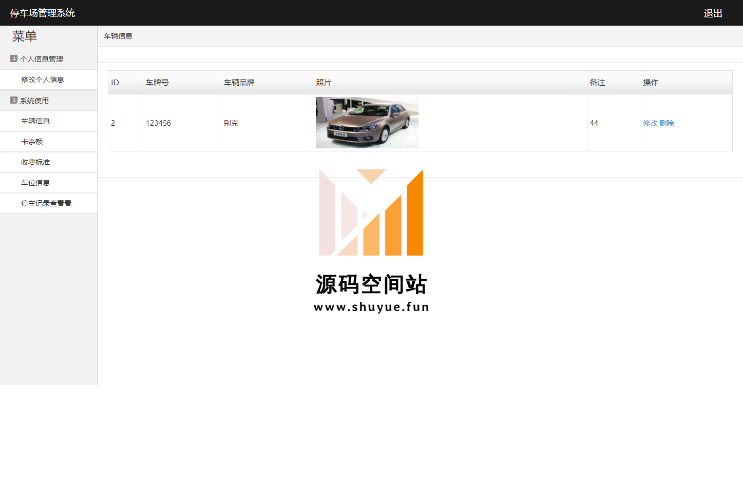This screenshot has height=484, width=743.
Task: Open 卡余额 menu item
Action: 48,142
